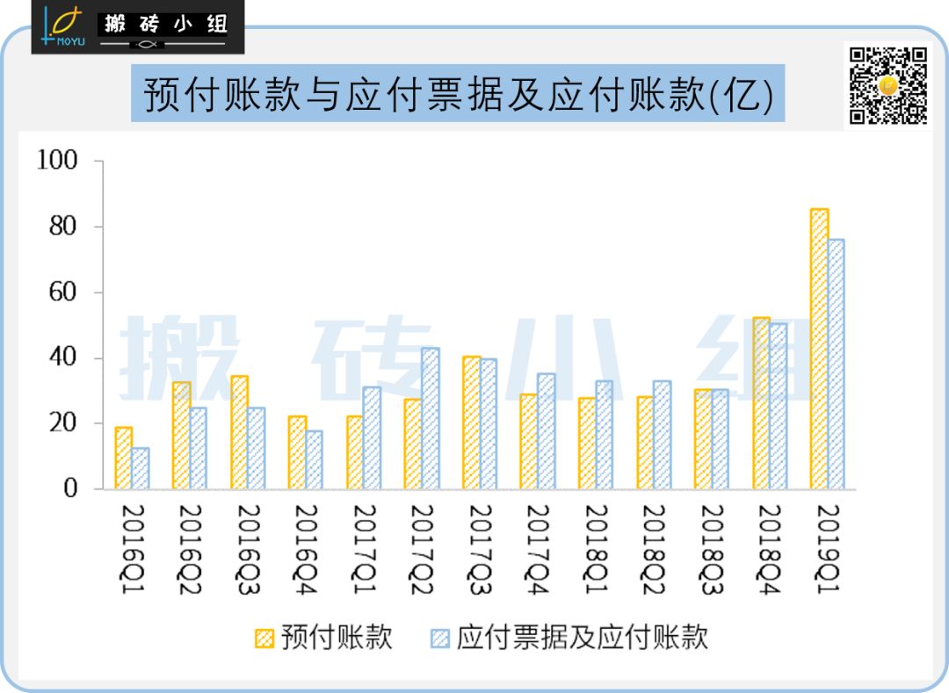Click the chart title 预付账款与应付票据及应付账款(亿)
This screenshot has width=949, height=693.
click(458, 94)
